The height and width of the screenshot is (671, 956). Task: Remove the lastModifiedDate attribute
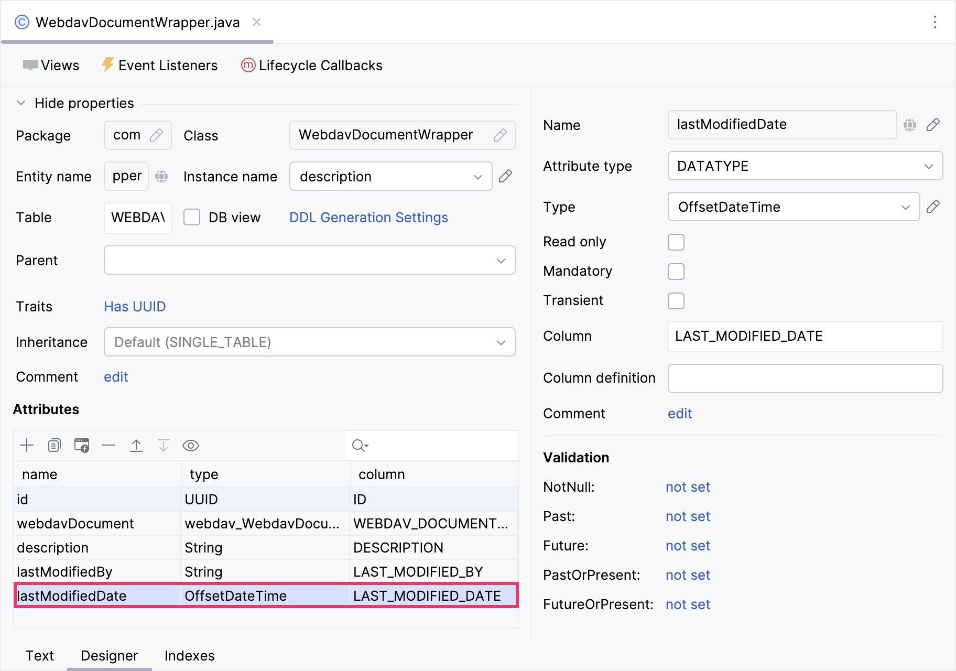point(108,445)
